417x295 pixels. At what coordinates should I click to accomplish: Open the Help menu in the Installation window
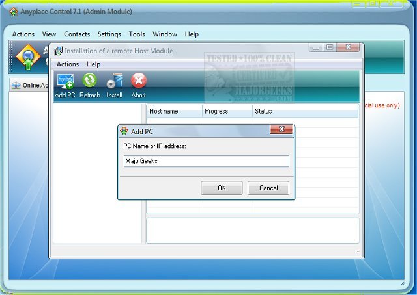(93, 64)
